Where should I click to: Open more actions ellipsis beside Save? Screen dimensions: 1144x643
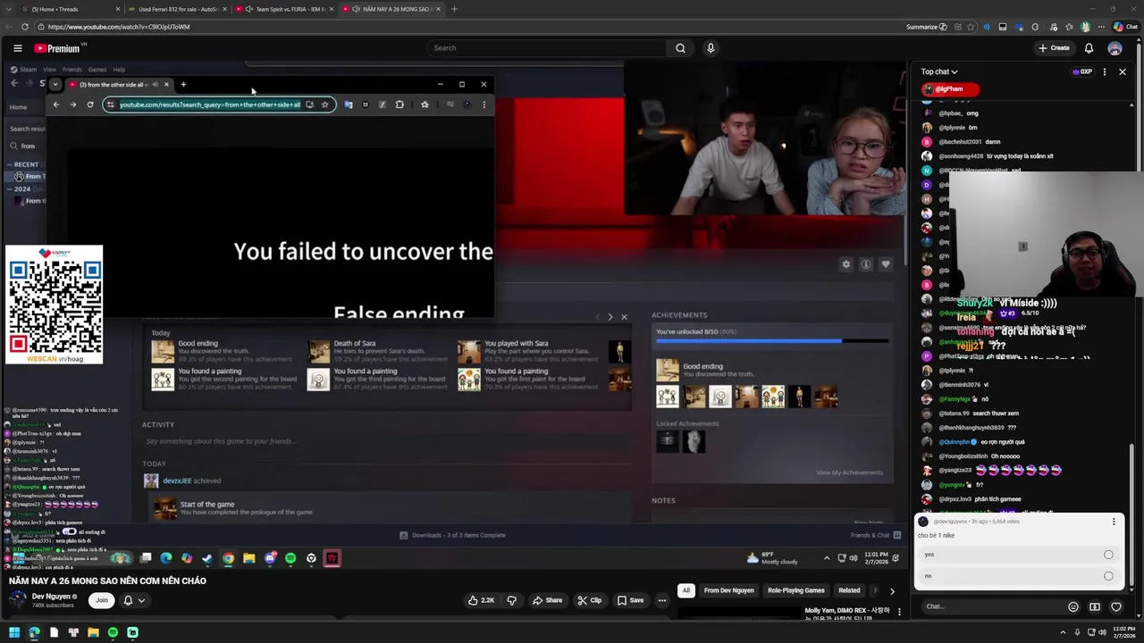[x=662, y=600]
